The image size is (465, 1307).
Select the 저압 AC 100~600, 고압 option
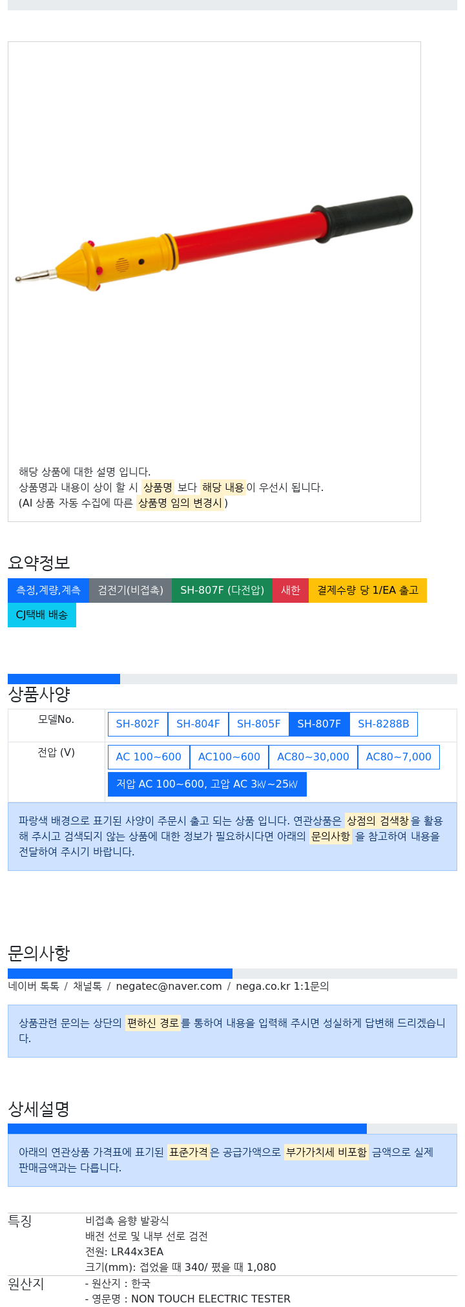point(207,784)
